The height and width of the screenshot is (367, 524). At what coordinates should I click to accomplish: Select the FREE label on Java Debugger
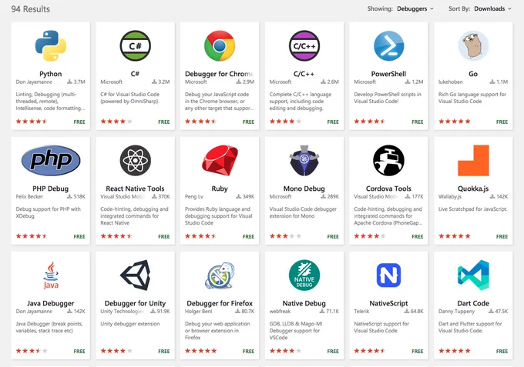[x=79, y=351]
